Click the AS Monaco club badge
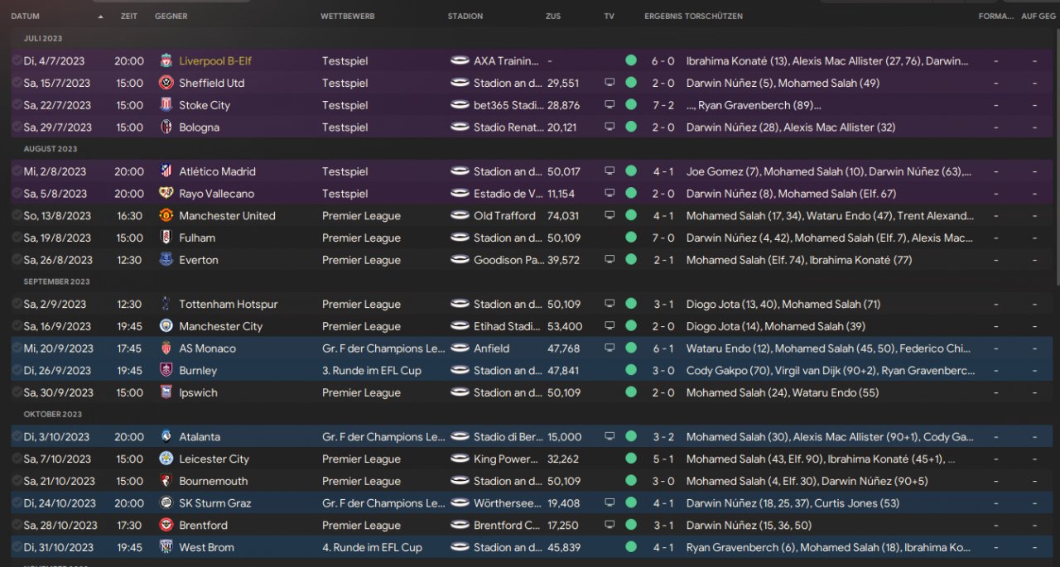 pyautogui.click(x=166, y=348)
